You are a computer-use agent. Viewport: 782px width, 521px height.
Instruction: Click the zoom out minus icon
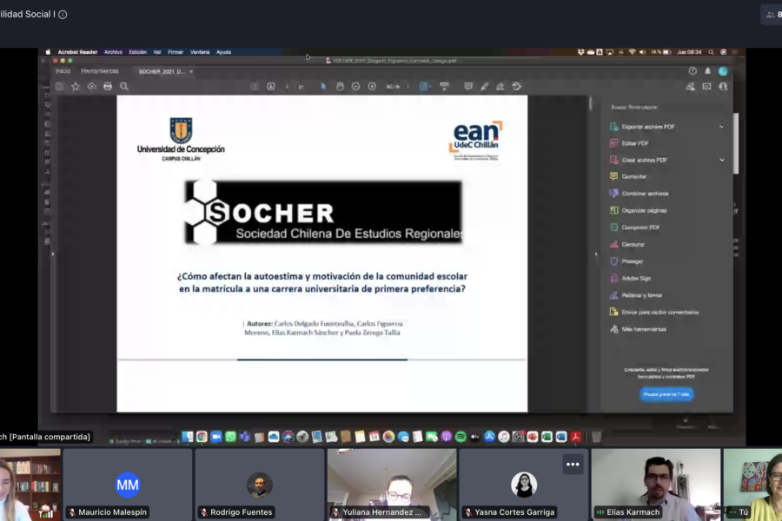point(355,87)
